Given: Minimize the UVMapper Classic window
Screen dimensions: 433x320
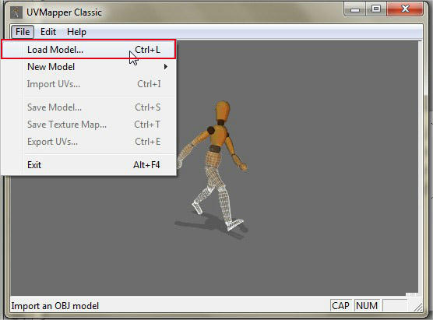Looking at the screenshot, I should (355, 9).
